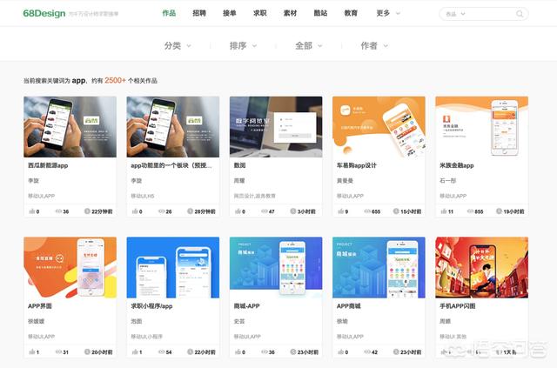Click the search magnifier icon
This screenshot has height=368, width=557.
520,14
